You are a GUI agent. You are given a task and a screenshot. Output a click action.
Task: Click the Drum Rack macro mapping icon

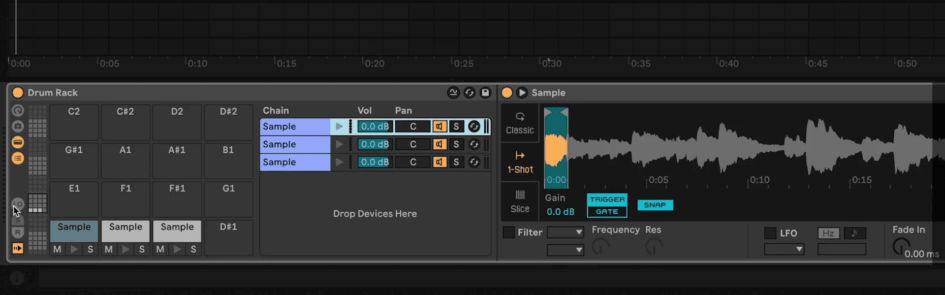tap(453, 93)
